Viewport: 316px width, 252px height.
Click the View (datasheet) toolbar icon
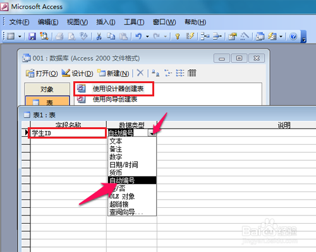[11, 37]
